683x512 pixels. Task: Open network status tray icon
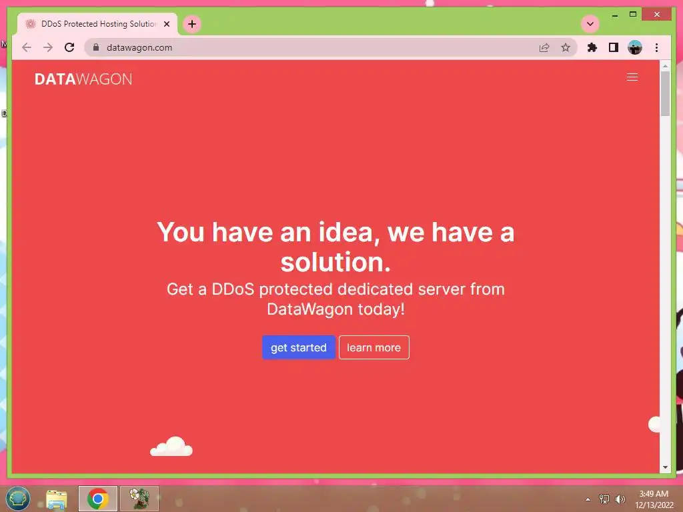click(604, 499)
